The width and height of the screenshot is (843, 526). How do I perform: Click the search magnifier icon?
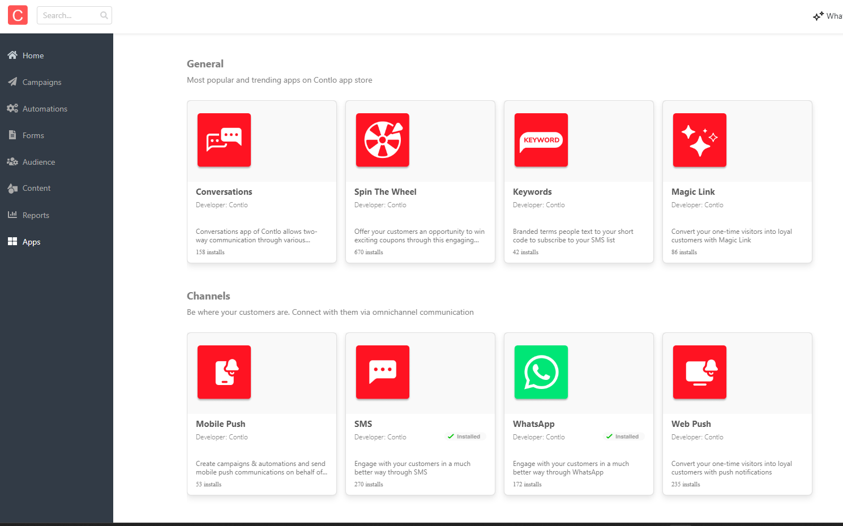(104, 15)
